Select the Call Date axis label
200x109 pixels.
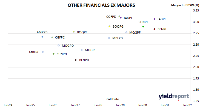[x=113, y=99]
